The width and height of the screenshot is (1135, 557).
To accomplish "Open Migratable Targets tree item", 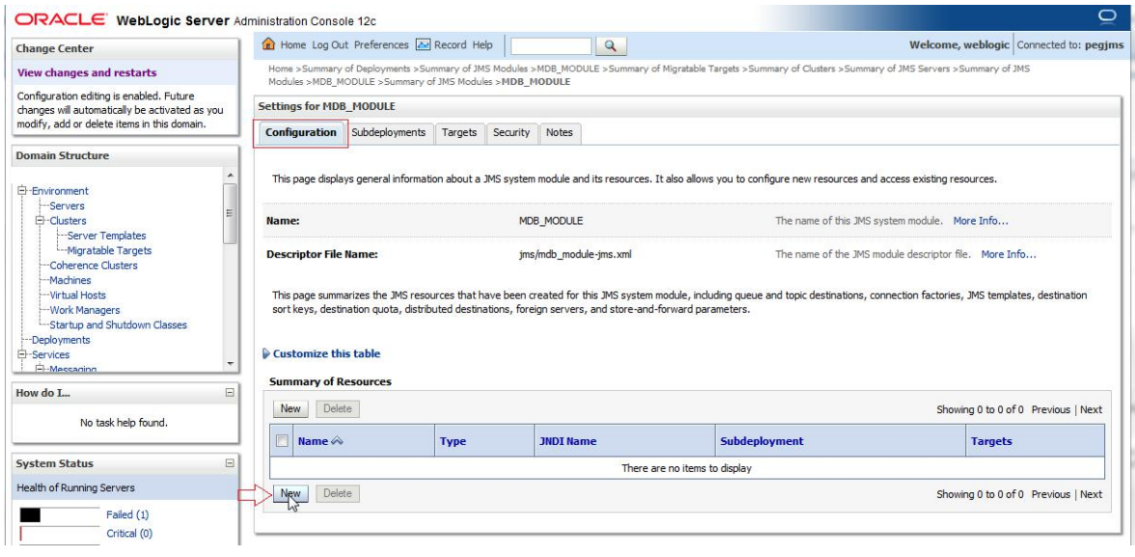I will tap(109, 251).
